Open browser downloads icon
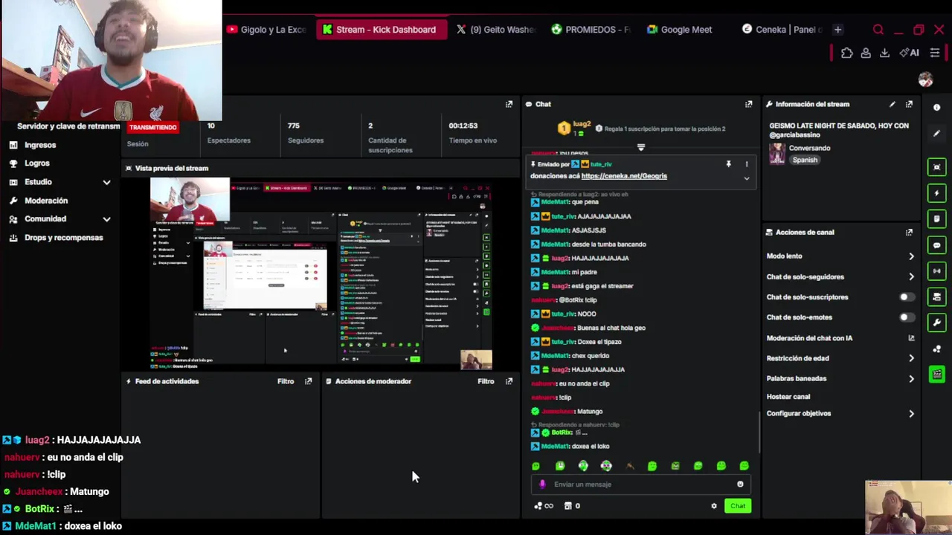 (884, 53)
